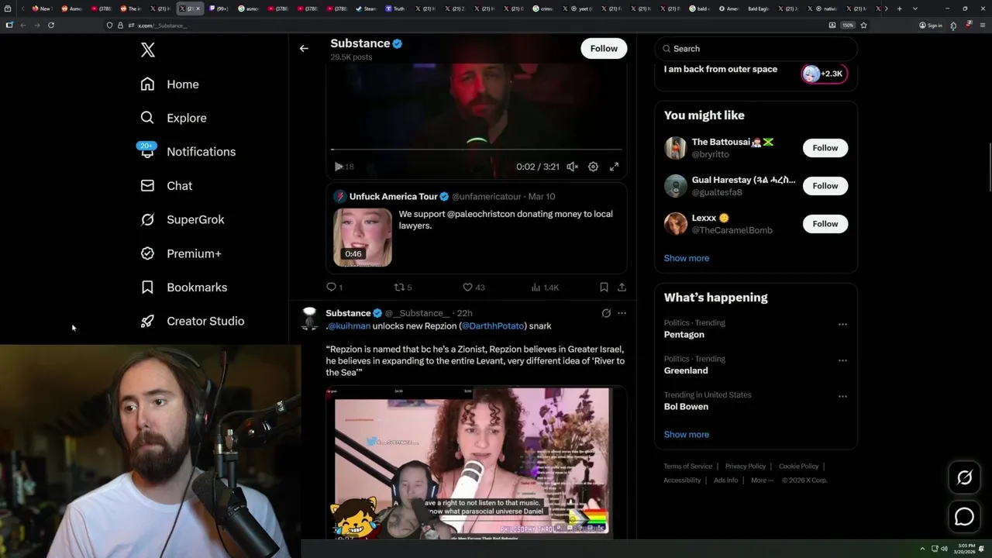Expand the More footer menu
992x558 pixels.
click(x=762, y=480)
